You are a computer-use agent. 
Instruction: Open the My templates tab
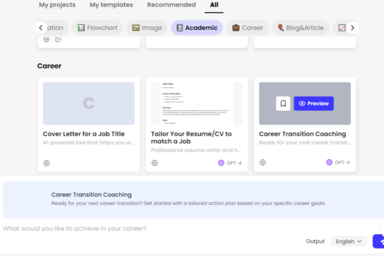pos(111,5)
